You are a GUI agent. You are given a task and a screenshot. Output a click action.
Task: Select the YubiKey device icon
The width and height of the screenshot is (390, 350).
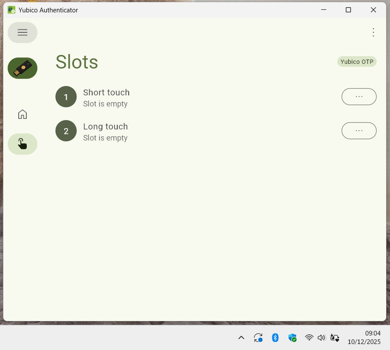point(23,68)
